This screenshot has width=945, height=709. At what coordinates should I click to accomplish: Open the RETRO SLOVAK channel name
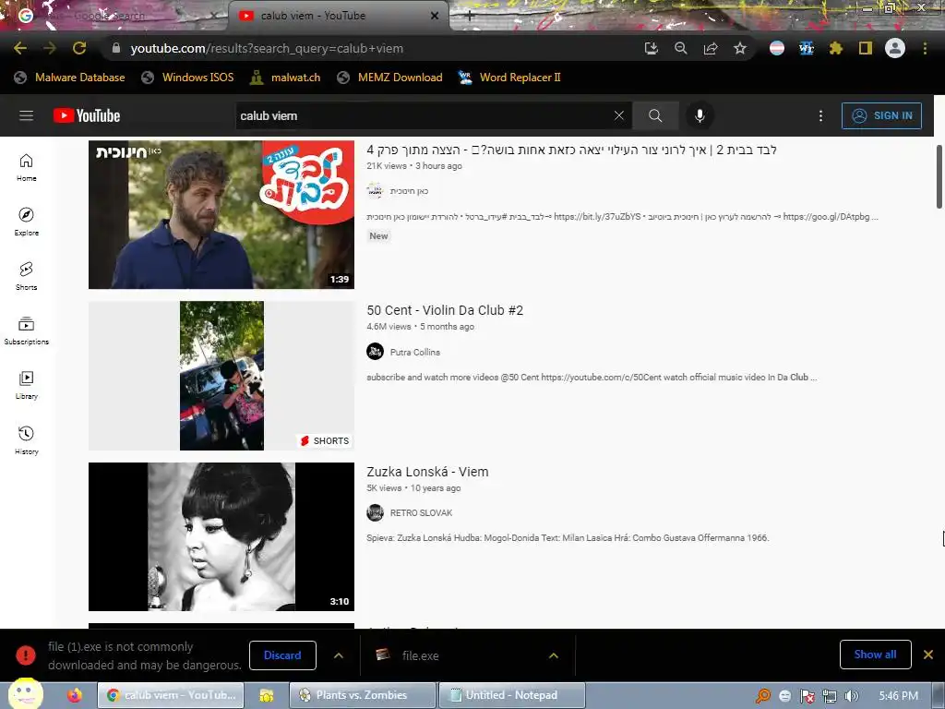(421, 512)
